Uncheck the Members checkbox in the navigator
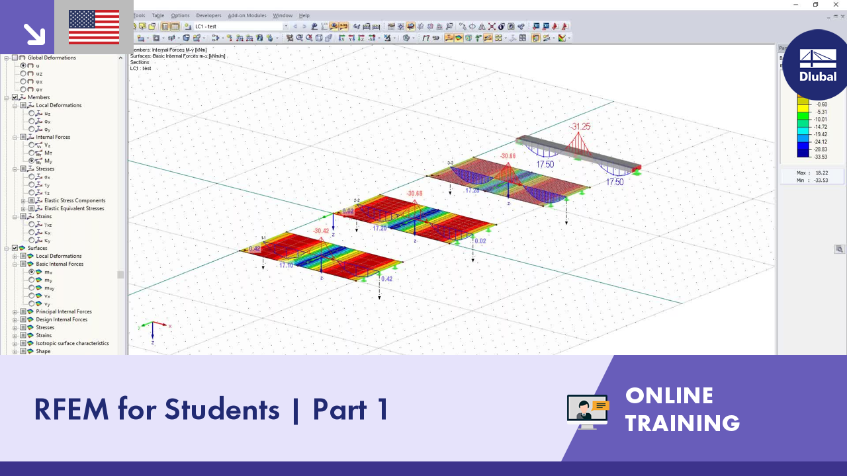 click(x=15, y=97)
